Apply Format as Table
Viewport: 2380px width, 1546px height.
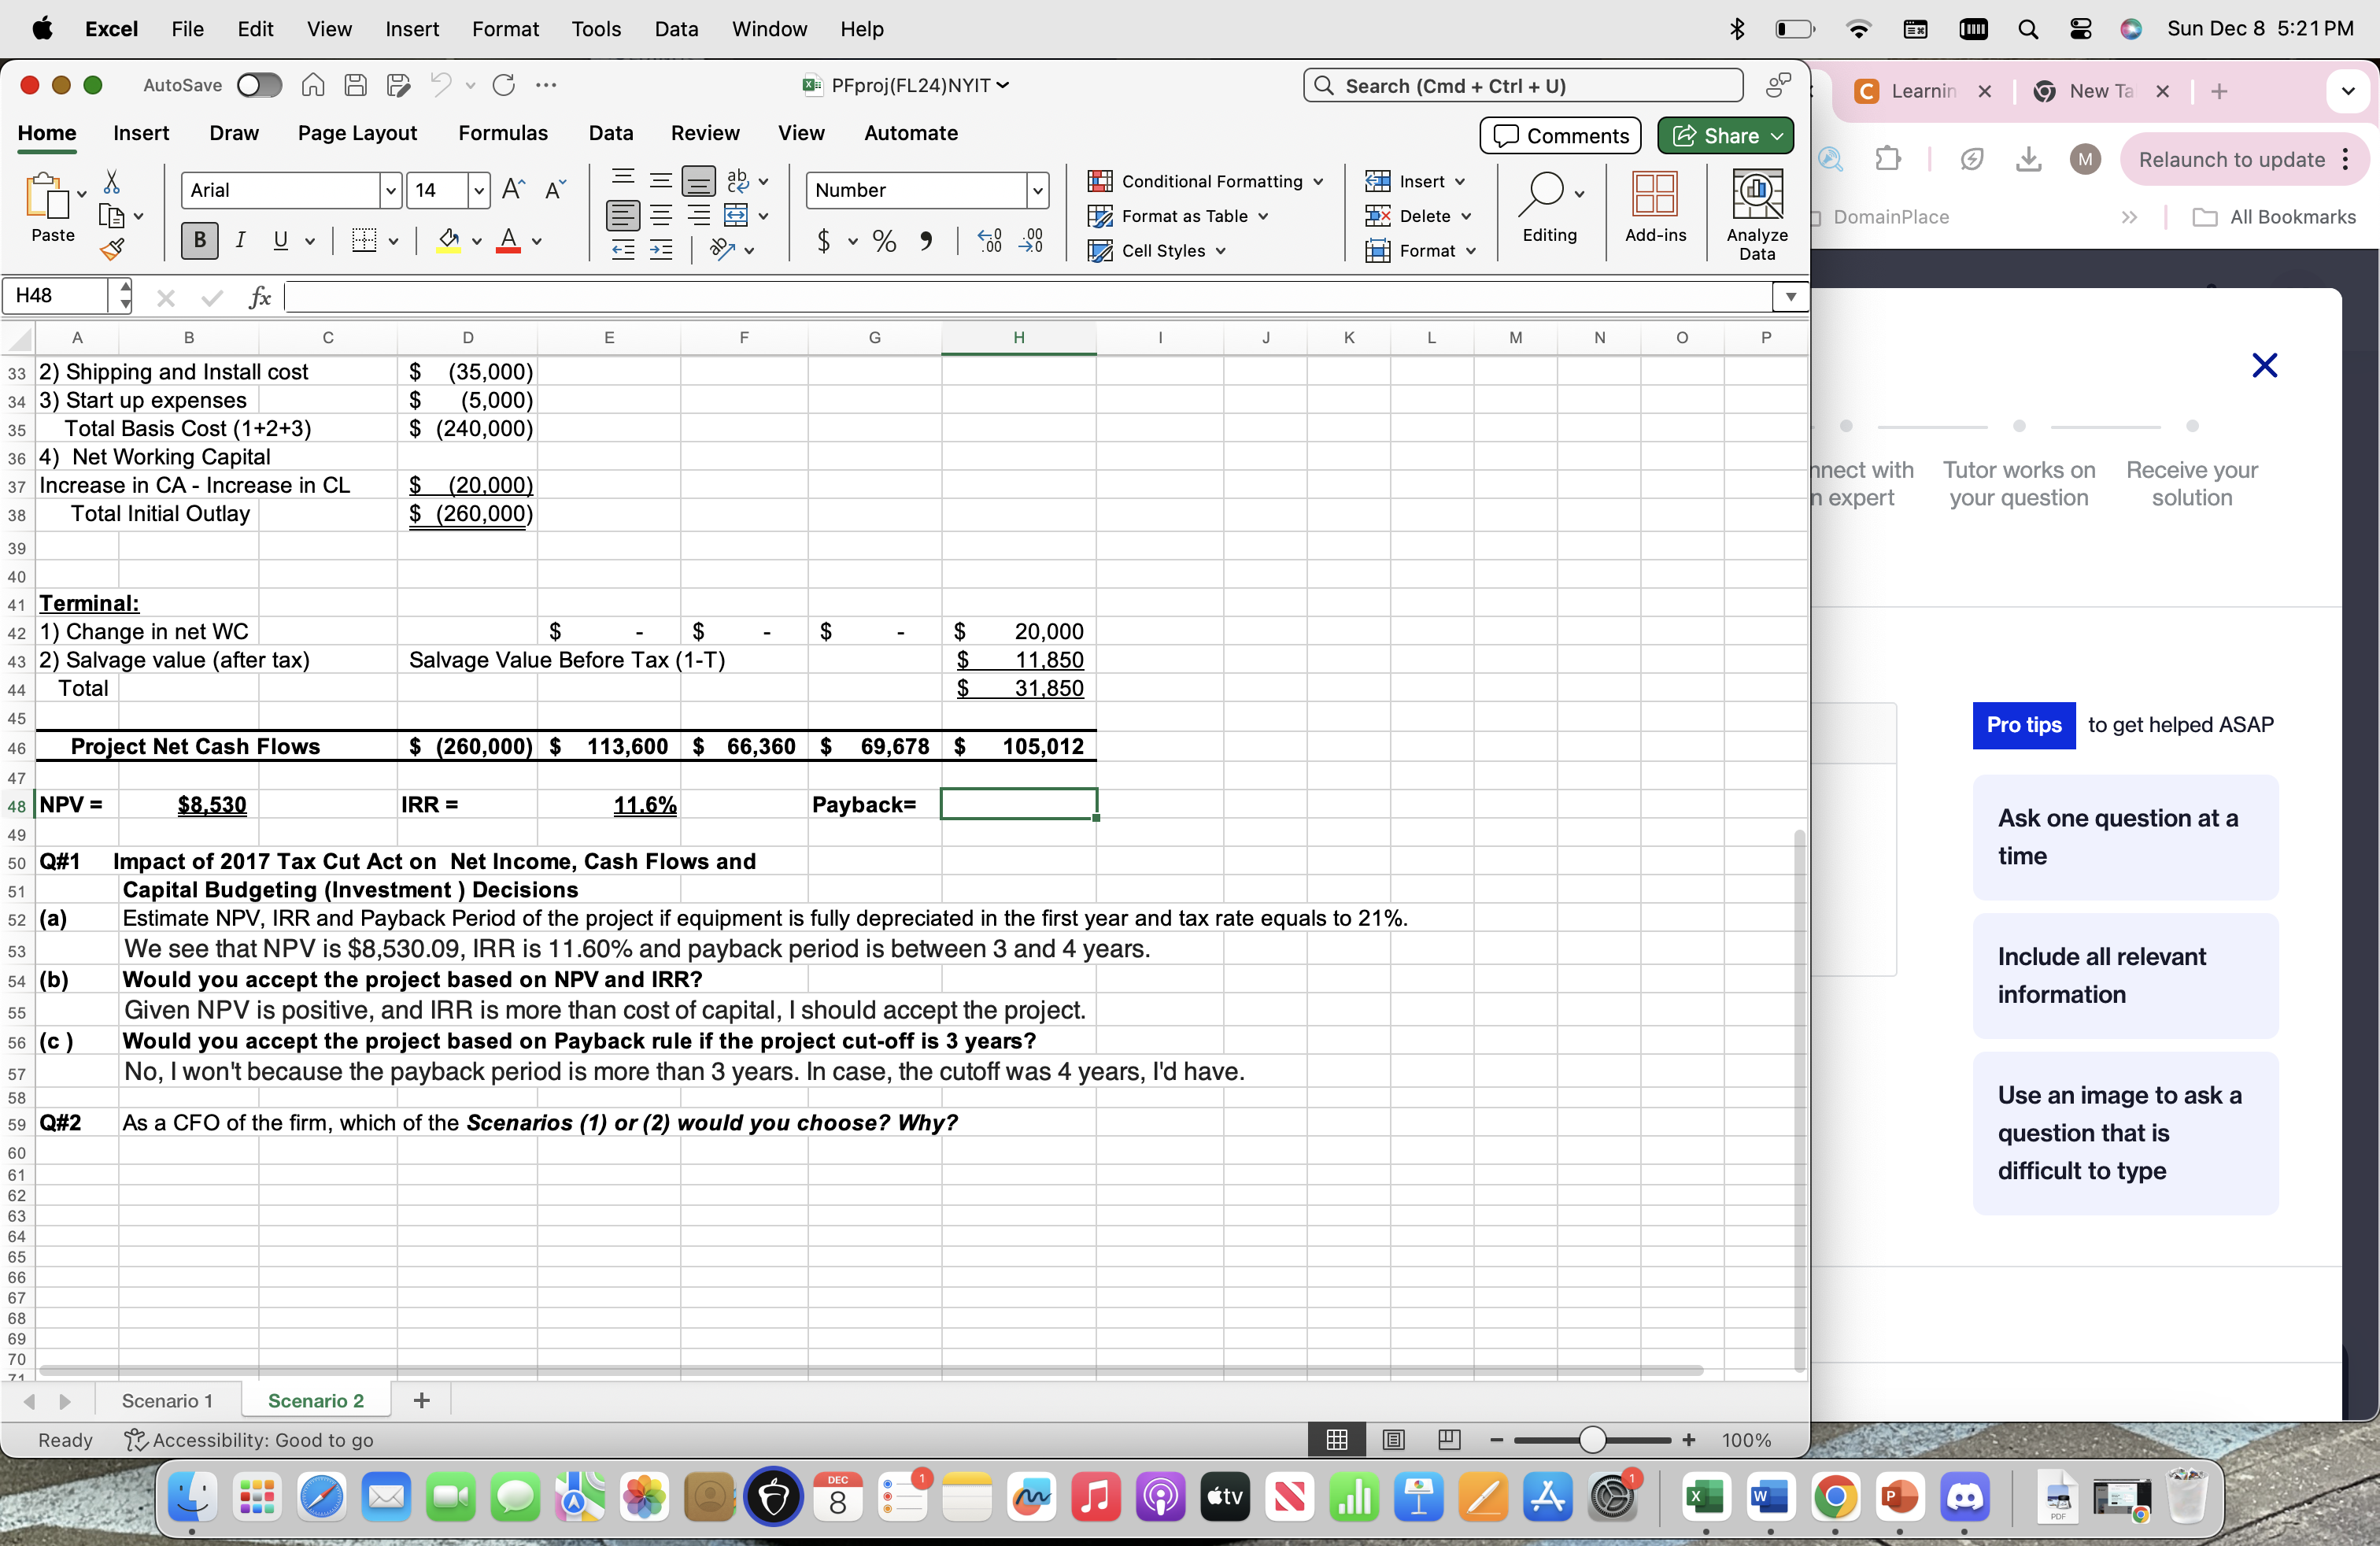(1177, 216)
